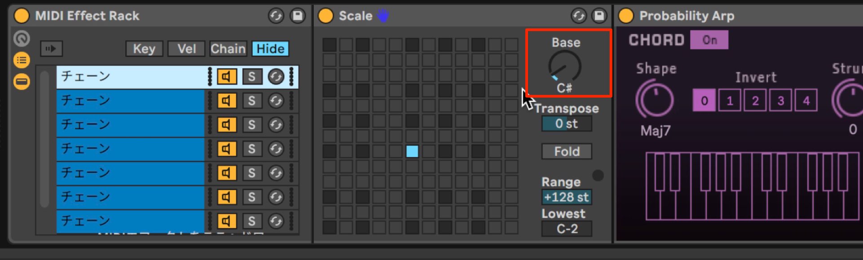Open the Key zone editor tab
The height and width of the screenshot is (260, 863).
(x=144, y=48)
